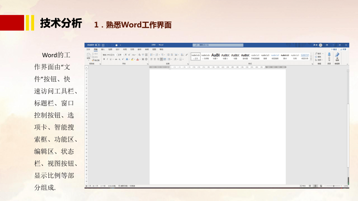Open the Select dropdown in editing group
Image resolution: width=358 pixels, height=201 pixels.
click(x=319, y=60)
